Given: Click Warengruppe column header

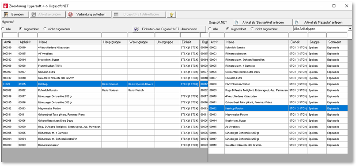Looking at the screenshot, I should click(141, 42).
